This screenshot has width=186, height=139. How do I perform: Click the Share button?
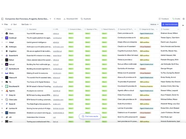coord(57,19)
